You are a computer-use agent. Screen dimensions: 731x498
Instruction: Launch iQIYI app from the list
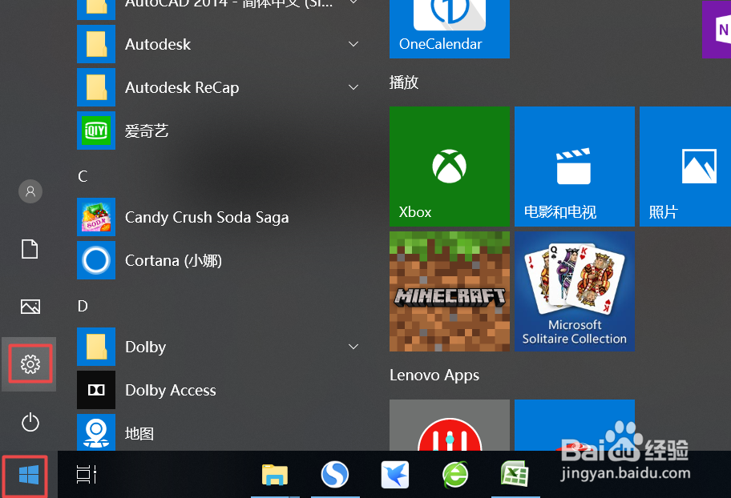pos(218,131)
